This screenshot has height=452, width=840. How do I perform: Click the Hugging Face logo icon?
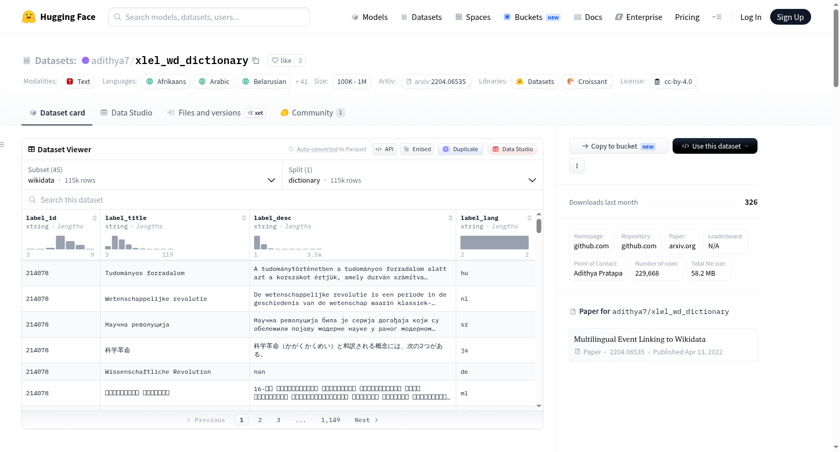[x=29, y=17]
